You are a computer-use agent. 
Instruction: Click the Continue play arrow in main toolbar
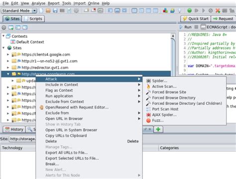tap(204, 10)
